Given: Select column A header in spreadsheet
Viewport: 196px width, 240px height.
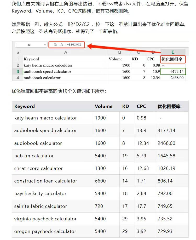Looking at the screenshot, I should coord(66,52).
